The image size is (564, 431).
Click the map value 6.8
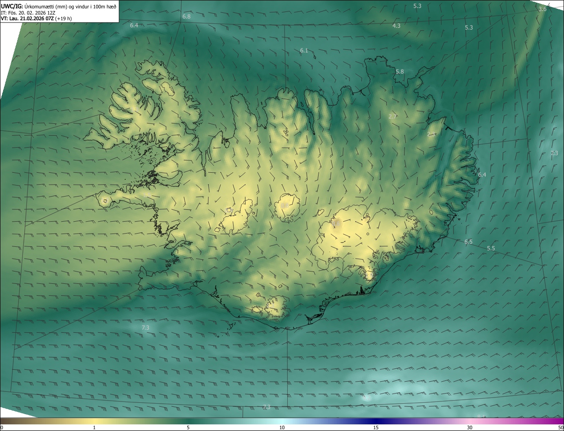(186, 16)
